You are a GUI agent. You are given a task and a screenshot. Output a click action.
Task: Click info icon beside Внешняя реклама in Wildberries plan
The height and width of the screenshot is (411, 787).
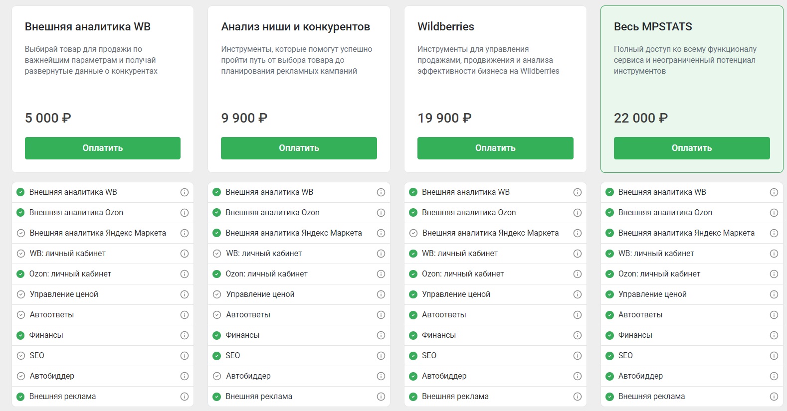coord(578,396)
